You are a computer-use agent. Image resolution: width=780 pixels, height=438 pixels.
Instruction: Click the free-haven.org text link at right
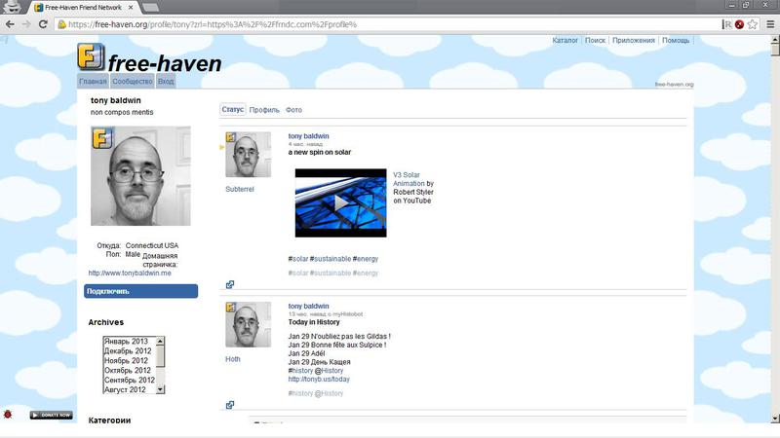click(x=674, y=85)
